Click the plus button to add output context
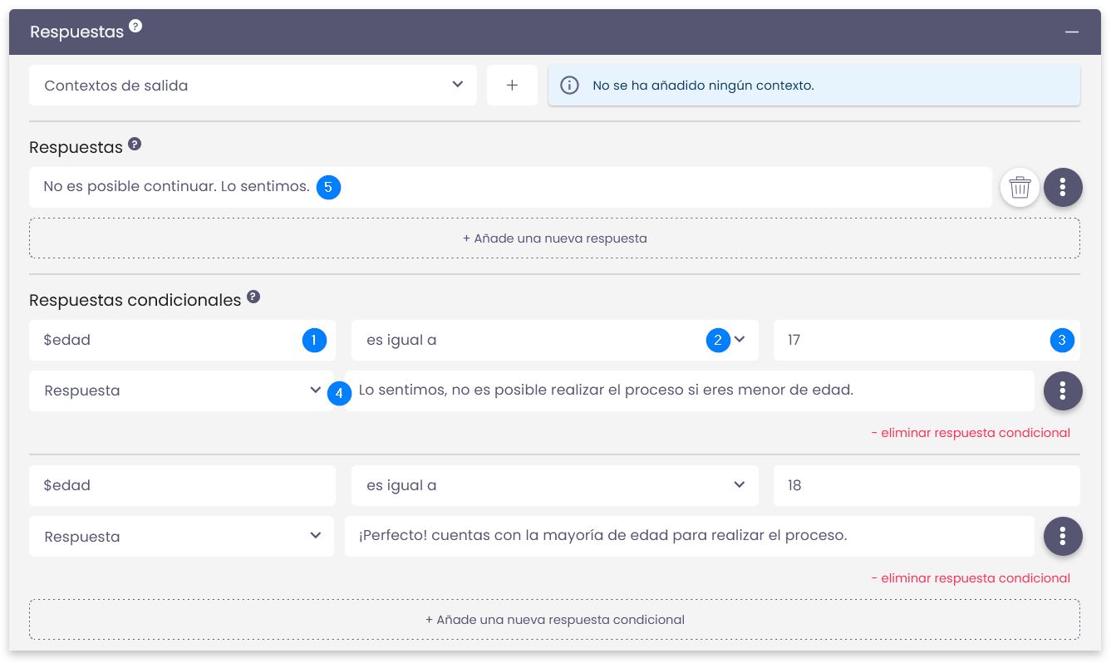This screenshot has height=663, width=1111. coord(512,86)
